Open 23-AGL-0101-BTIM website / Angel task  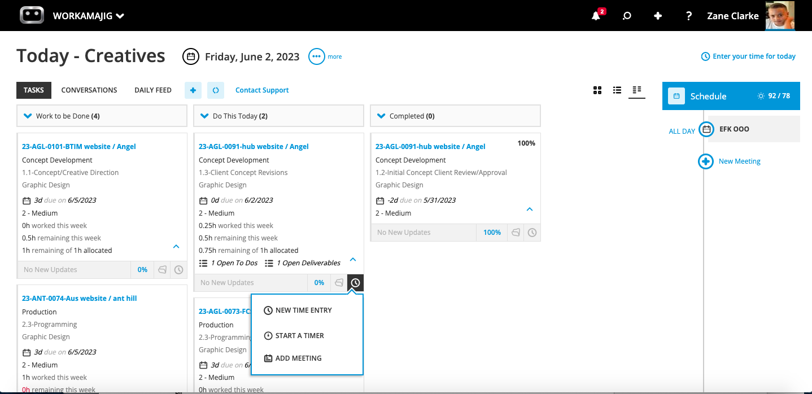click(79, 147)
